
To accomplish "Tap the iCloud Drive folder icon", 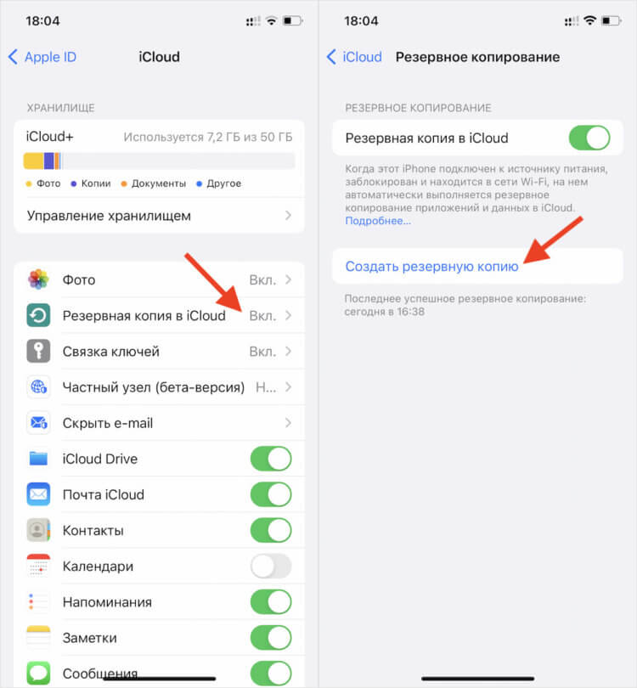I will click(x=38, y=459).
